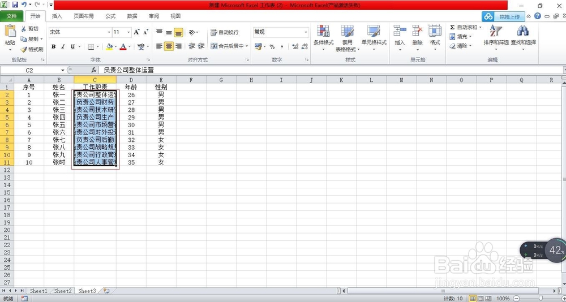This screenshot has height=302, width=566.
Task: Toggle Bold formatting
Action: (x=53, y=46)
